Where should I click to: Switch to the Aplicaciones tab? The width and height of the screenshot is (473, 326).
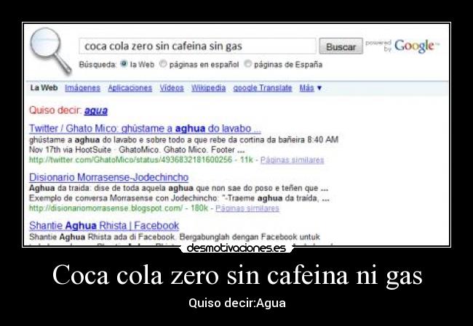pos(130,88)
